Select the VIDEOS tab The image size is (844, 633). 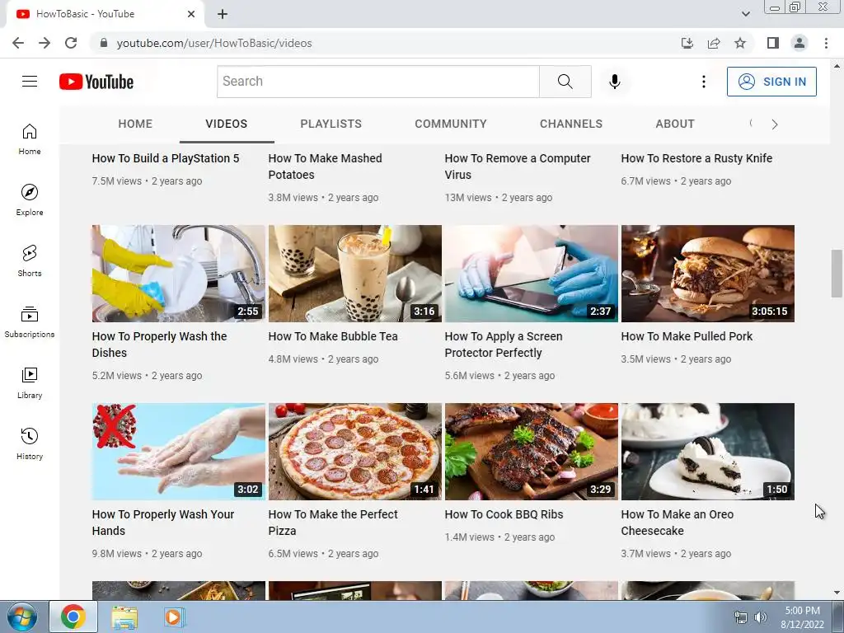tap(227, 124)
